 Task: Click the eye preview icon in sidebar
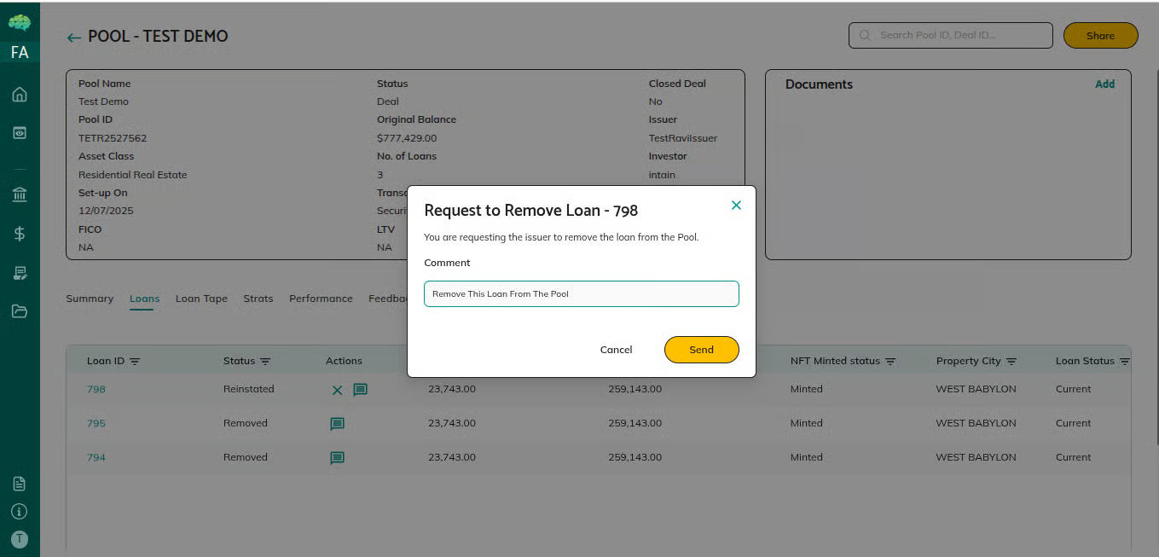20,133
